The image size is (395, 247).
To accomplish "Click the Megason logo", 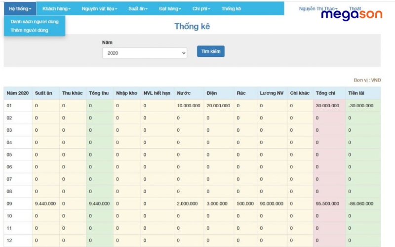I will pos(352,16).
